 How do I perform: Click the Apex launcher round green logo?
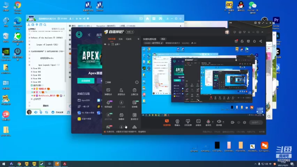pos(79,35)
